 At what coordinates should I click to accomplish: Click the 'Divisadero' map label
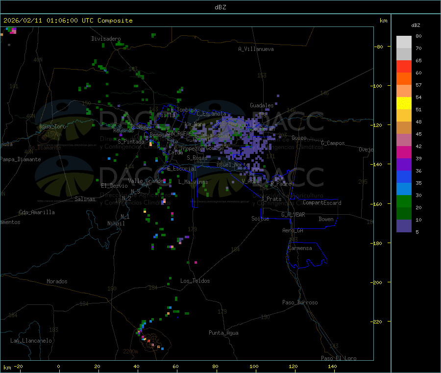coord(106,39)
